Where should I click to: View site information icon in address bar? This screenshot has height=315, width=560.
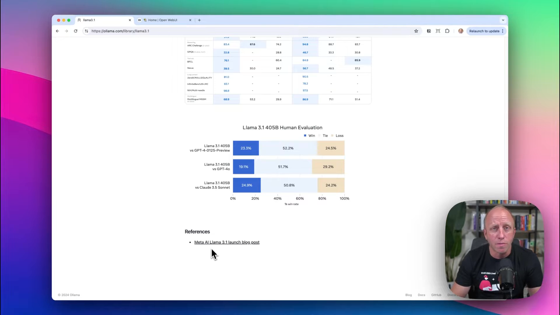click(86, 31)
